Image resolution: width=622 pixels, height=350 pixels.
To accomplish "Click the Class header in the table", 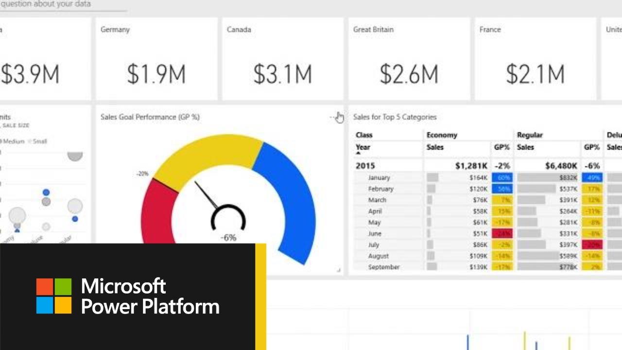I will click(364, 135).
